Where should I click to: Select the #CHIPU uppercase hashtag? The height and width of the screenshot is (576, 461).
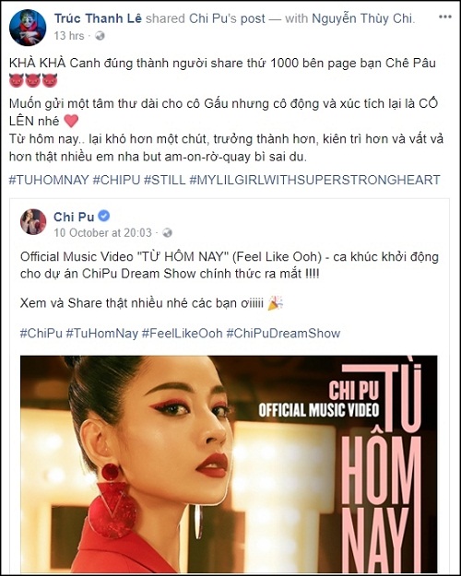(x=116, y=180)
